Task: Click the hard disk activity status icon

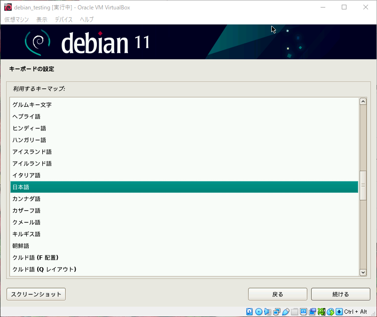Action: (x=249, y=312)
